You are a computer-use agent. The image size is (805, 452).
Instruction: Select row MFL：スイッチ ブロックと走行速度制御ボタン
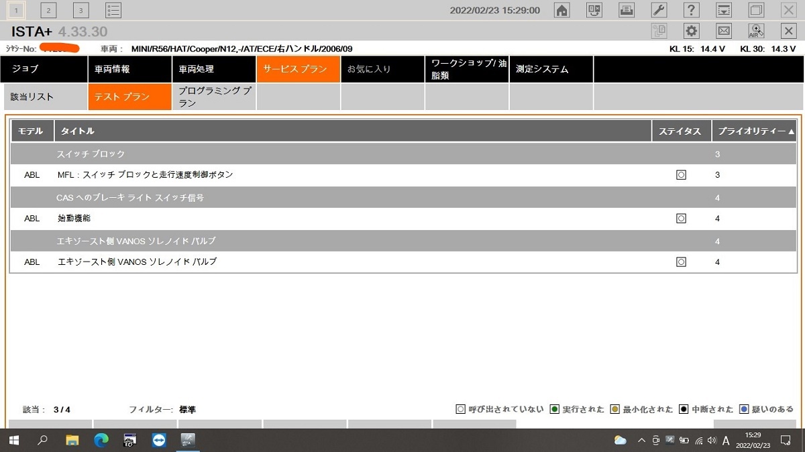[x=403, y=175]
